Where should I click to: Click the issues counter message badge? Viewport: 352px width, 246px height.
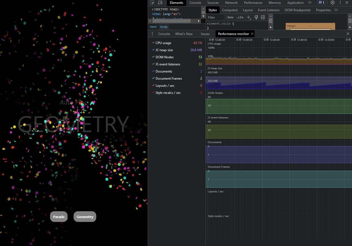coord(321,3)
